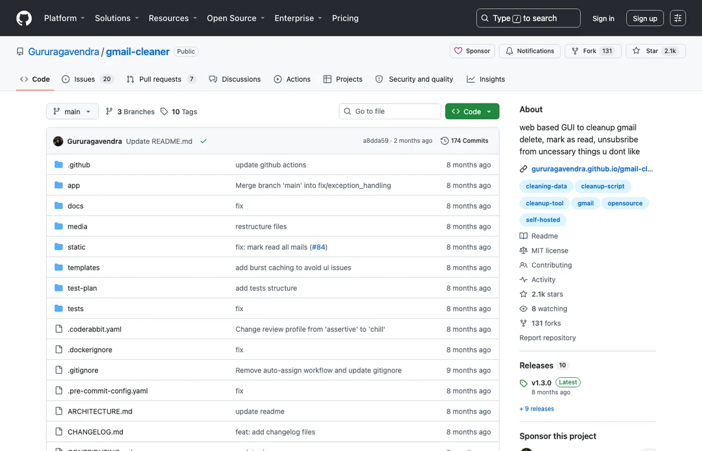This screenshot has height=451, width=702.
Task: Open the static folder icon
Action: [58, 247]
